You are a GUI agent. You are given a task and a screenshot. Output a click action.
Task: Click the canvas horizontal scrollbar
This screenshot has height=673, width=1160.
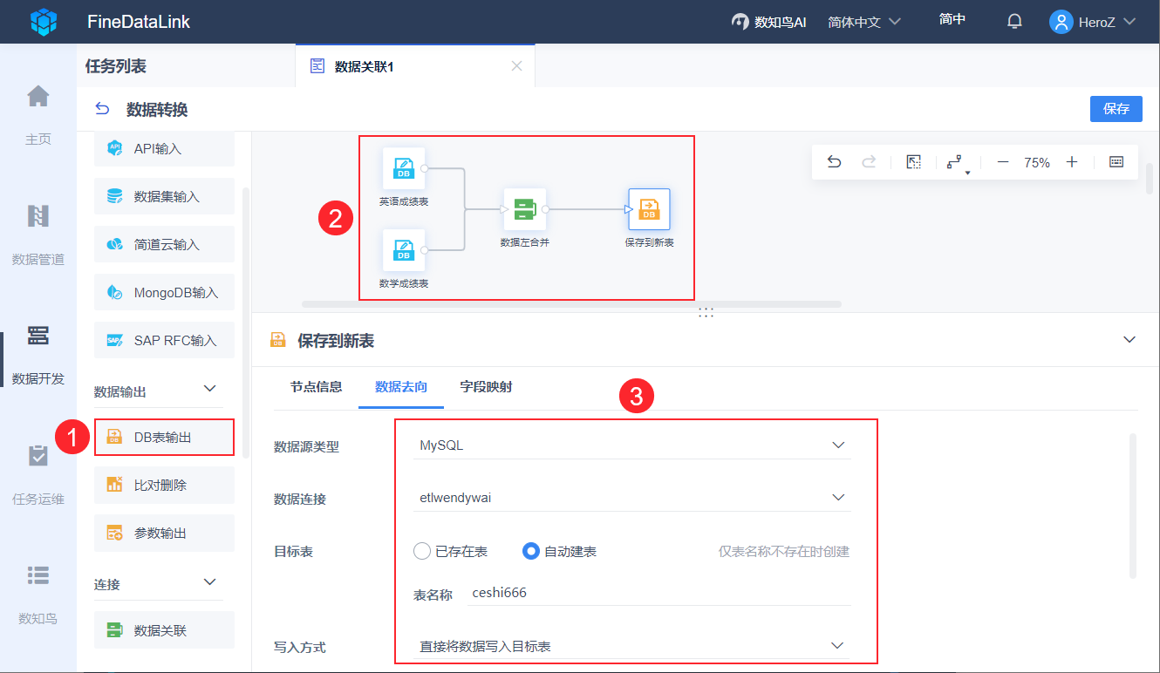pos(572,304)
